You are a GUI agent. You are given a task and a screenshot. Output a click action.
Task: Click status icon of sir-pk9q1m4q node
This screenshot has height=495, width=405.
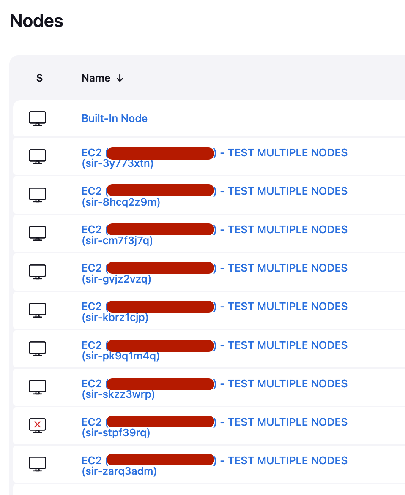(37, 349)
